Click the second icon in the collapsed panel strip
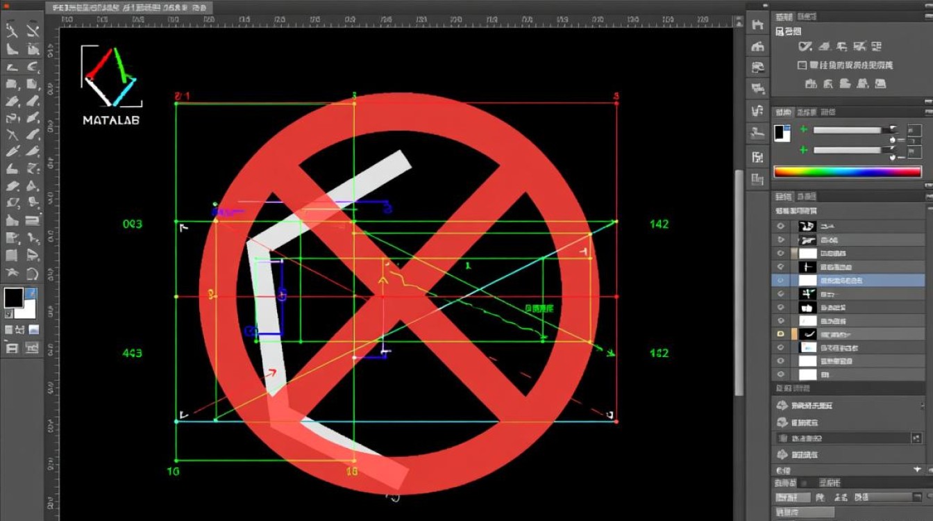The image size is (933, 521). pos(757,47)
